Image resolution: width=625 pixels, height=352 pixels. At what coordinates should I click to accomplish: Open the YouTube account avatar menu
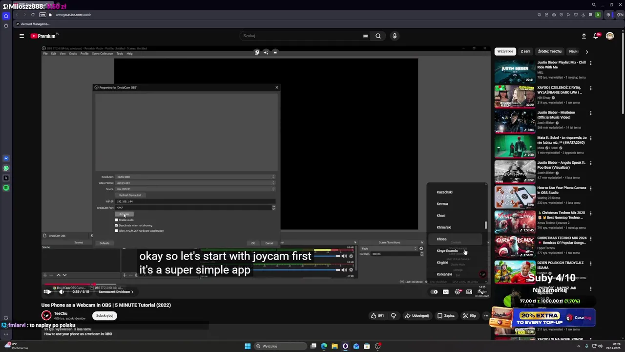[x=610, y=36]
